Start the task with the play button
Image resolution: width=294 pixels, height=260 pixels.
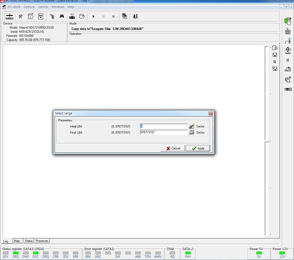93,16
